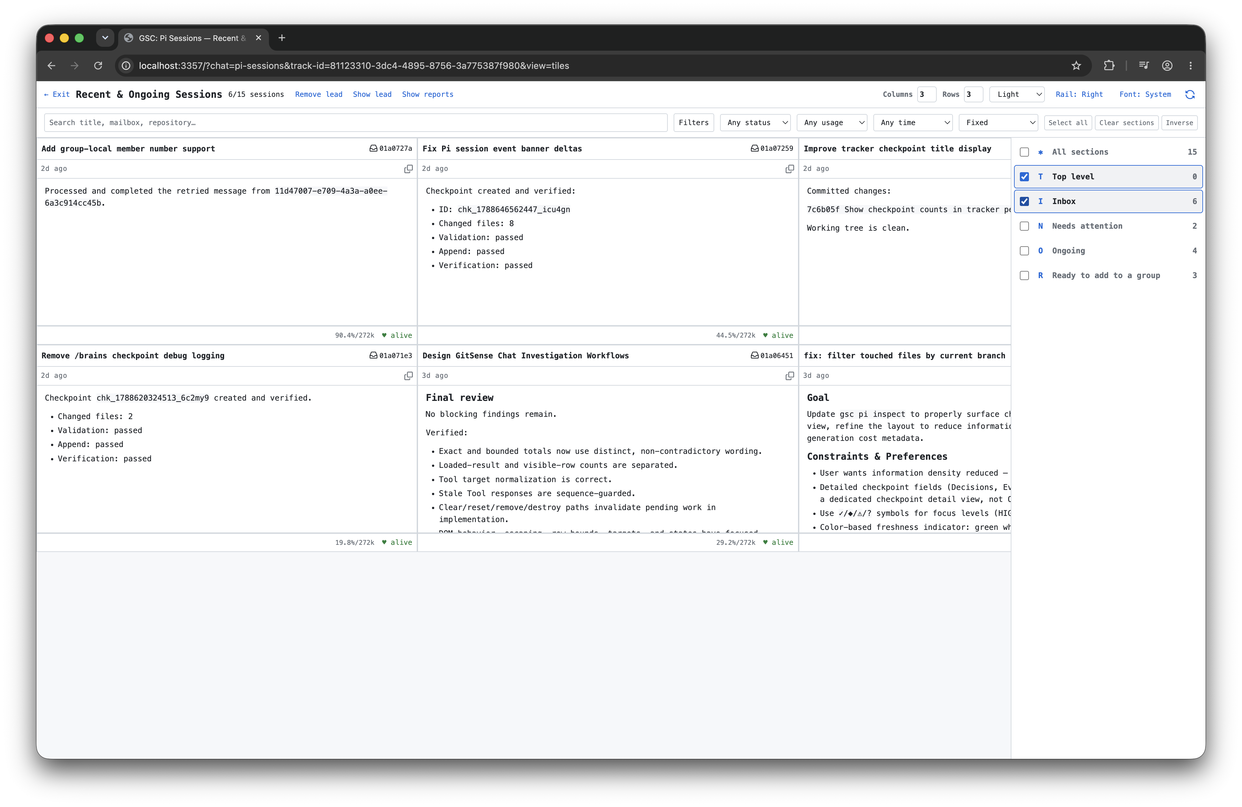Open Improve tracker checkpoint title display card title

pyautogui.click(x=897, y=149)
